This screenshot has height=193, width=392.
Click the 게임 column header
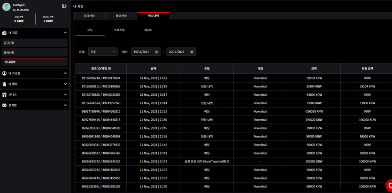point(260,68)
